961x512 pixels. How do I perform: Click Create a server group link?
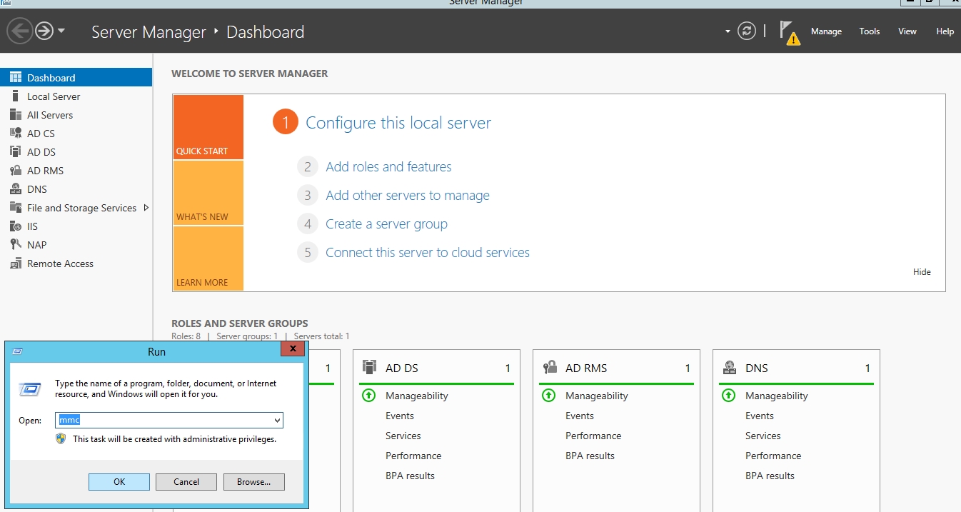pos(386,224)
